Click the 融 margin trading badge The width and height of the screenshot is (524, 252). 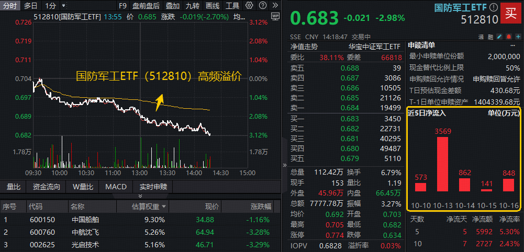click(490, 37)
